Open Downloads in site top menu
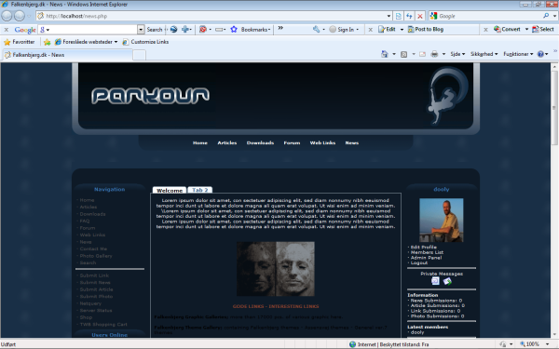559x349 pixels. tap(260, 142)
